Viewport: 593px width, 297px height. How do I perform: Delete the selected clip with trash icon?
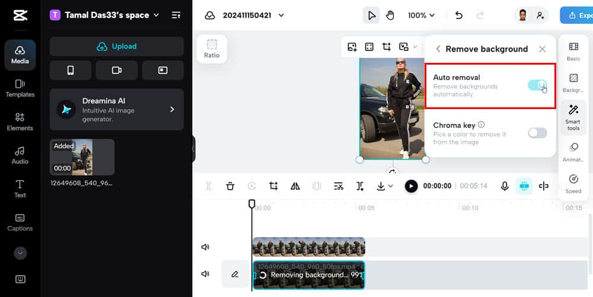pyautogui.click(x=230, y=186)
